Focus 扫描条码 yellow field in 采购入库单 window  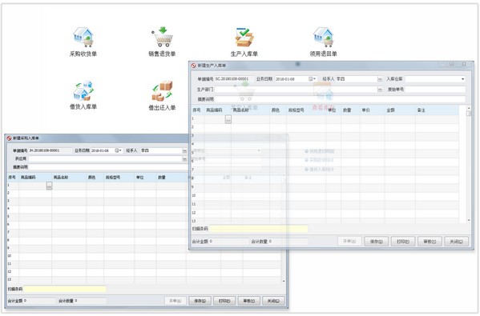point(65,289)
